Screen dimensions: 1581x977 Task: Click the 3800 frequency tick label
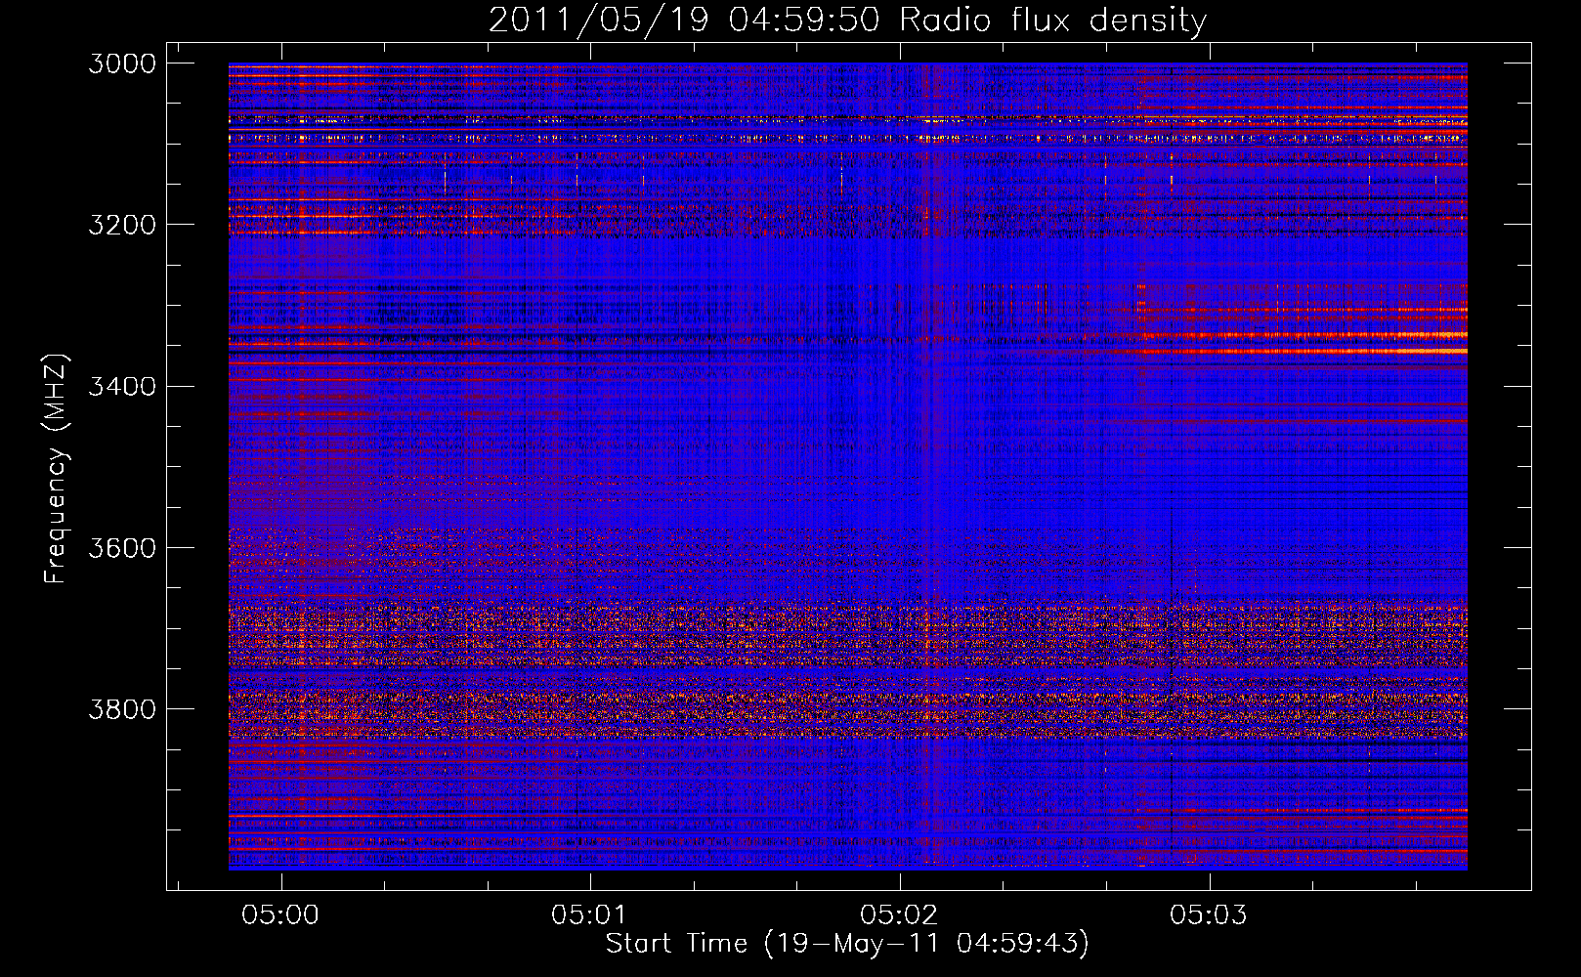point(122,709)
